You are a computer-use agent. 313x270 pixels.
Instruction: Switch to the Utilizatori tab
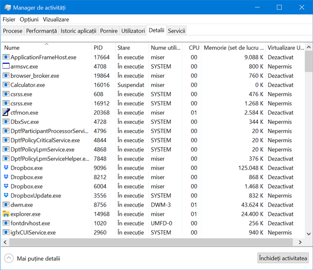coord(133,31)
